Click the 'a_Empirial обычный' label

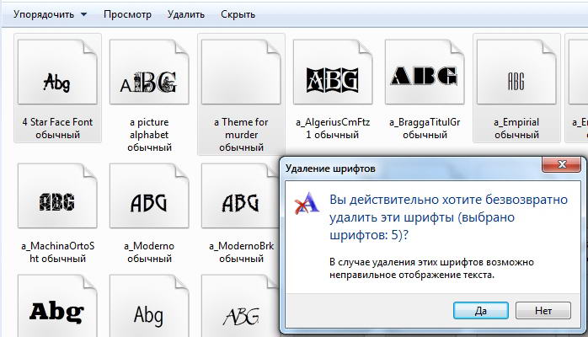coord(516,128)
